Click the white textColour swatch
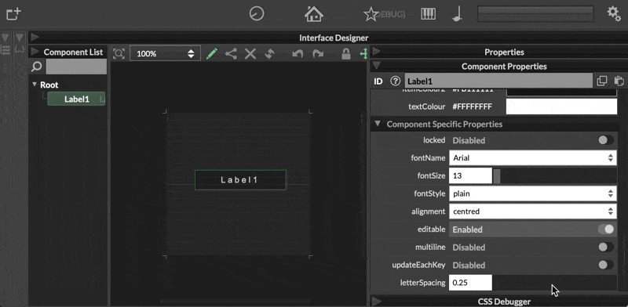 point(561,107)
